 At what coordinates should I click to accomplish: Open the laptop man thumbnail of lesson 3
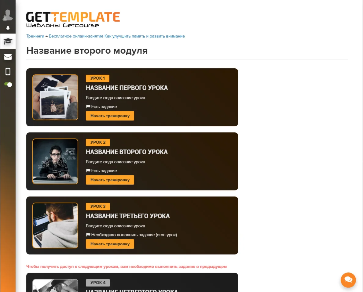(55, 225)
